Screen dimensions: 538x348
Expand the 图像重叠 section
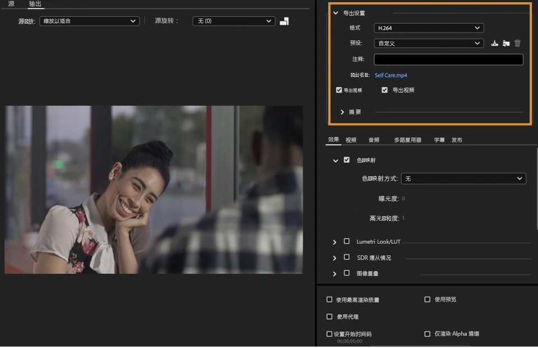[335, 274]
